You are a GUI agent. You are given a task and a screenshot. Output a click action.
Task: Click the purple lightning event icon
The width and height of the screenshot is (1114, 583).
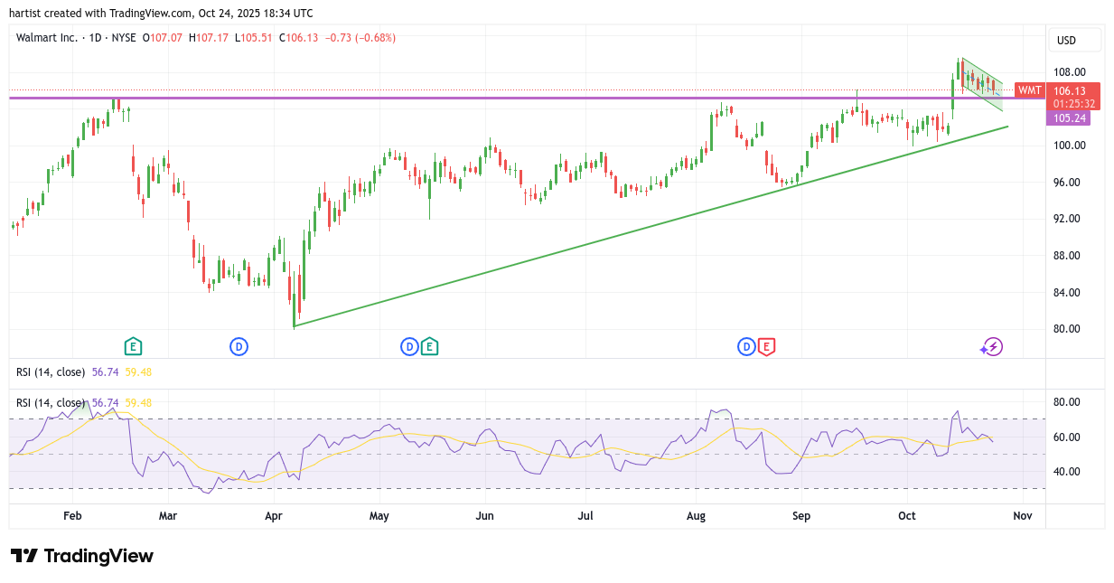992,346
